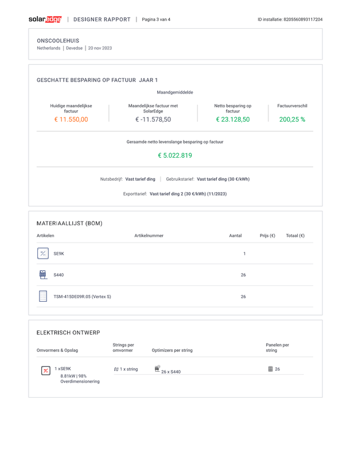Click the panel grid icon under Panelen per string
This screenshot has height=459, width=355.
[x=270, y=369]
